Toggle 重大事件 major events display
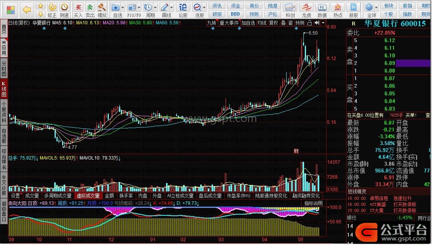 pyautogui.click(x=229, y=23)
